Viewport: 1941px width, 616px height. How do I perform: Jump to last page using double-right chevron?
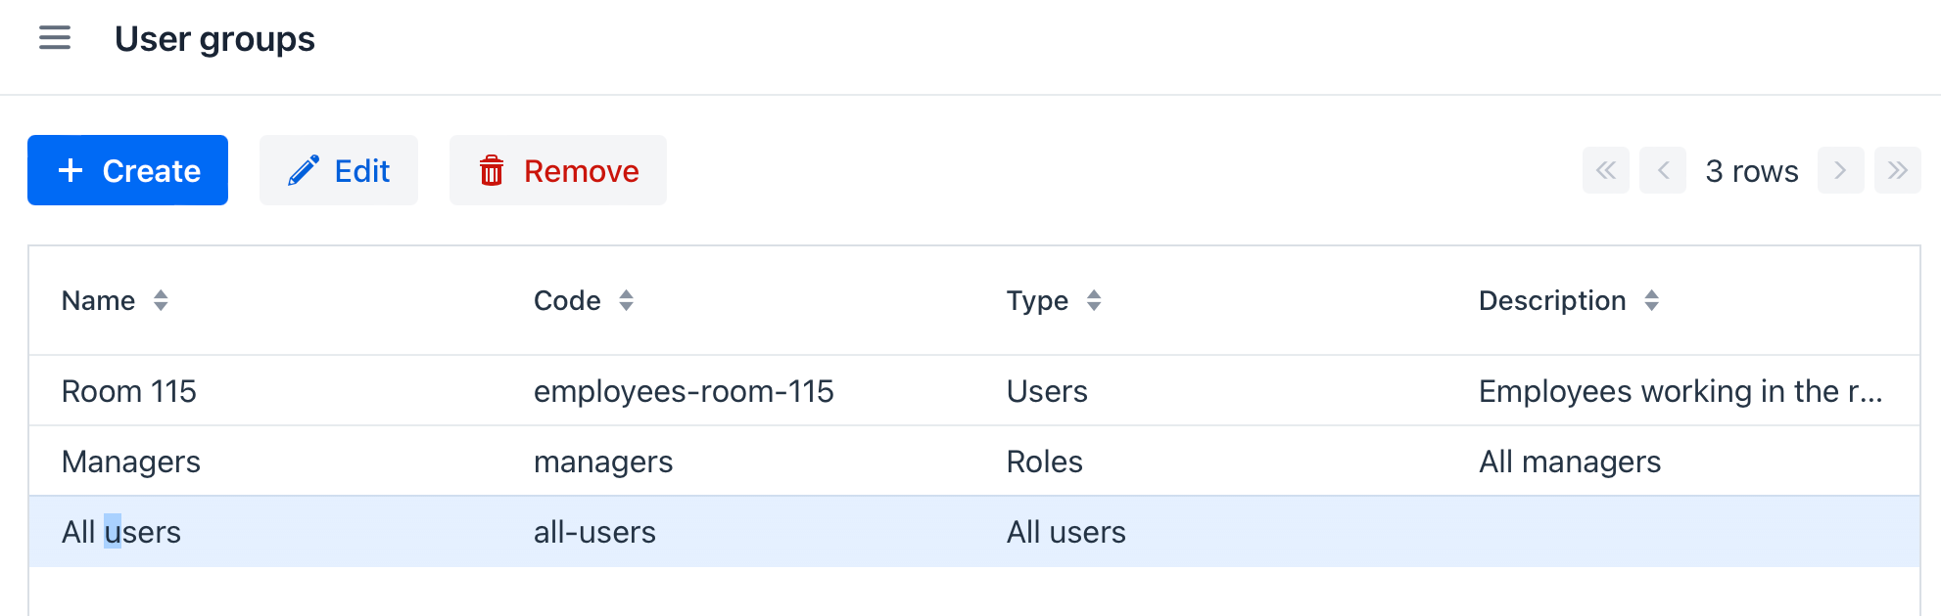click(1898, 170)
